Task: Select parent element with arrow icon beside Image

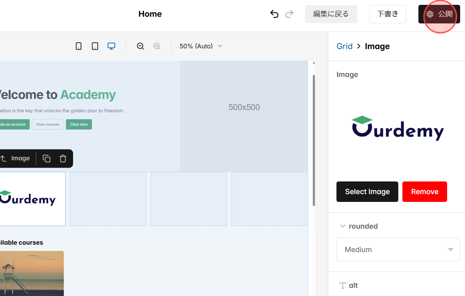Action: coord(3,158)
